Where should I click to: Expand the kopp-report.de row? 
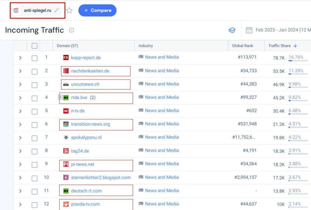(20, 58)
